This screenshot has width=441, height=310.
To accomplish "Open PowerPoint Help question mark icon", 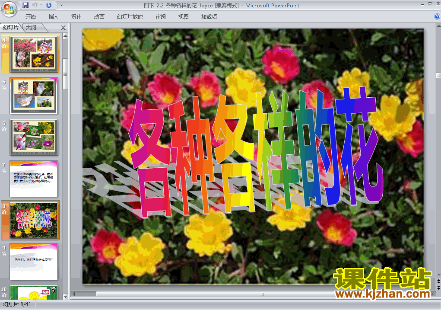I will 437,16.
